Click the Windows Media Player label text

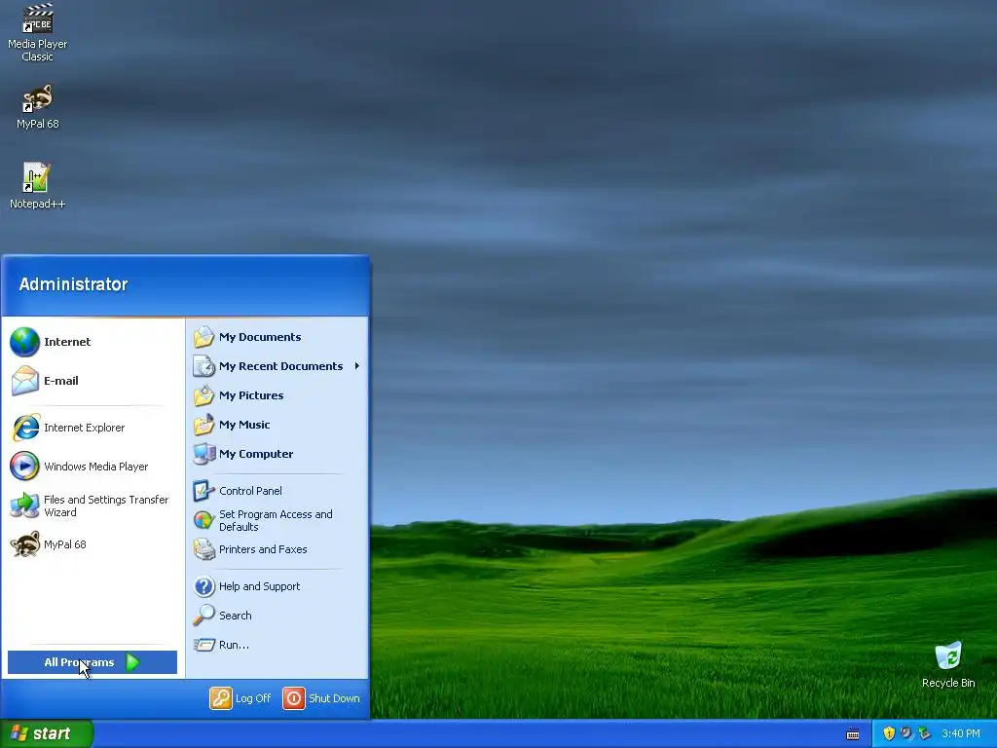96,467
